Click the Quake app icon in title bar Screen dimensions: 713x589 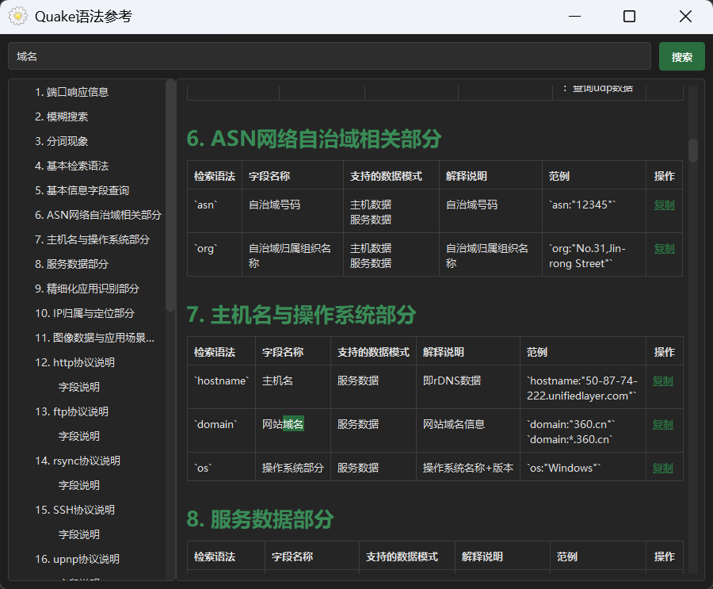click(x=17, y=17)
